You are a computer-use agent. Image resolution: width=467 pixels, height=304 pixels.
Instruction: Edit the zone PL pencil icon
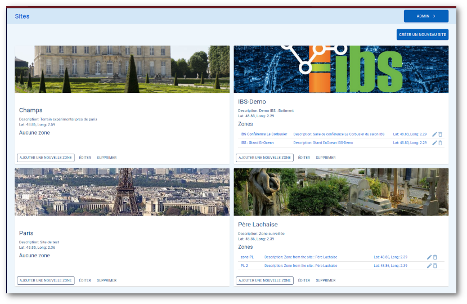tap(429, 257)
